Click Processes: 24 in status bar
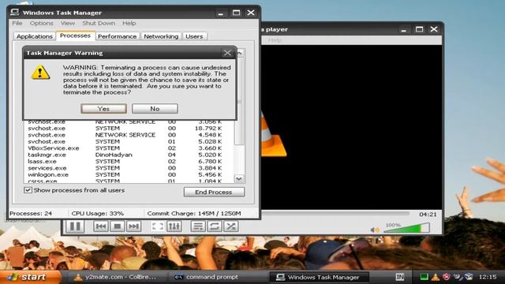Image resolution: width=505 pixels, height=284 pixels. (x=31, y=214)
